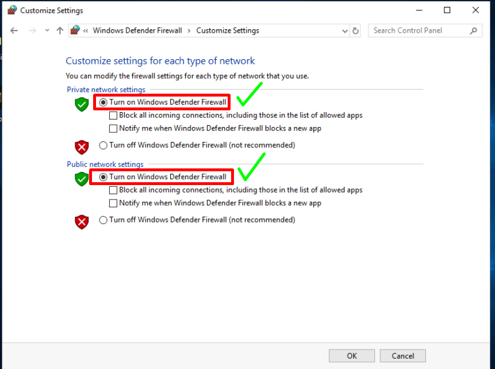Expand the address bar history dropdown
Screen dimensions: 495x369
coord(345,31)
